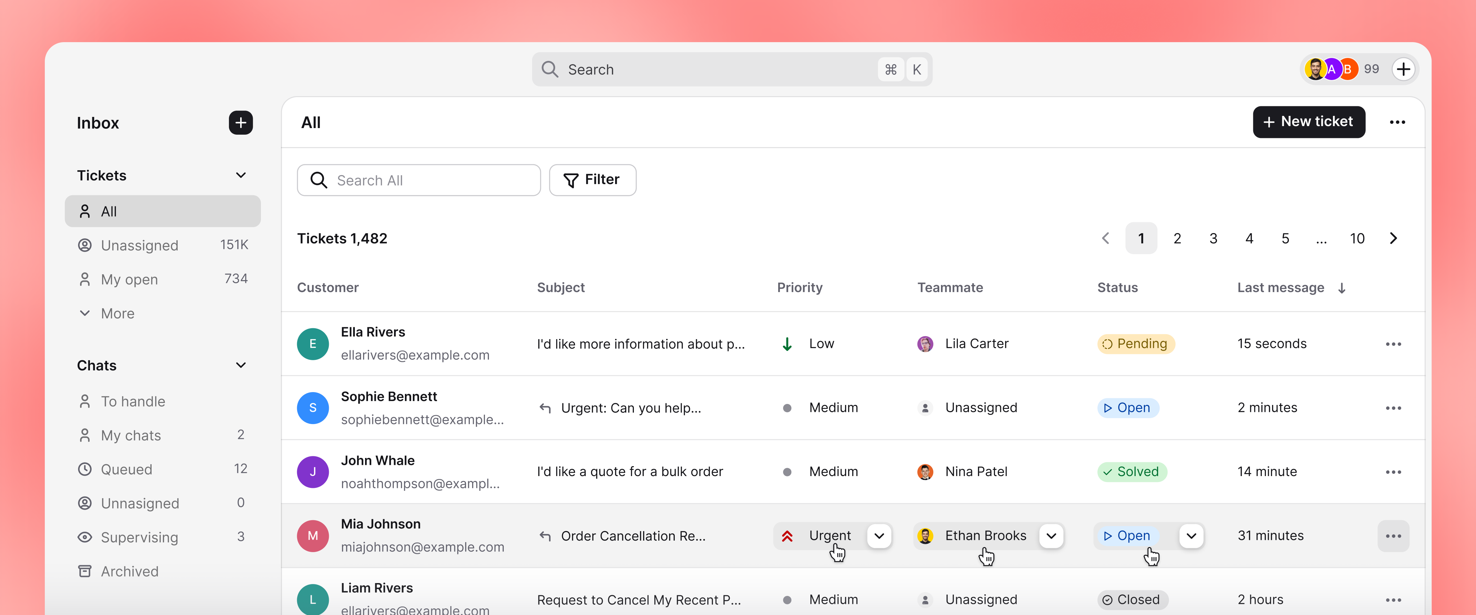Open the Ethan Brooks teammate dropdown
1476x615 pixels.
[x=1051, y=536]
